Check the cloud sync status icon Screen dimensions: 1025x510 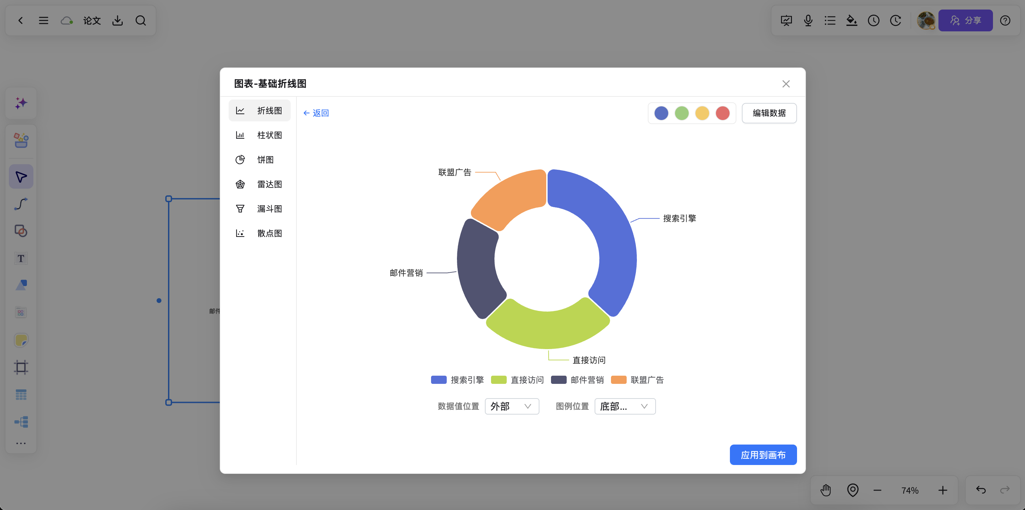pyautogui.click(x=66, y=20)
